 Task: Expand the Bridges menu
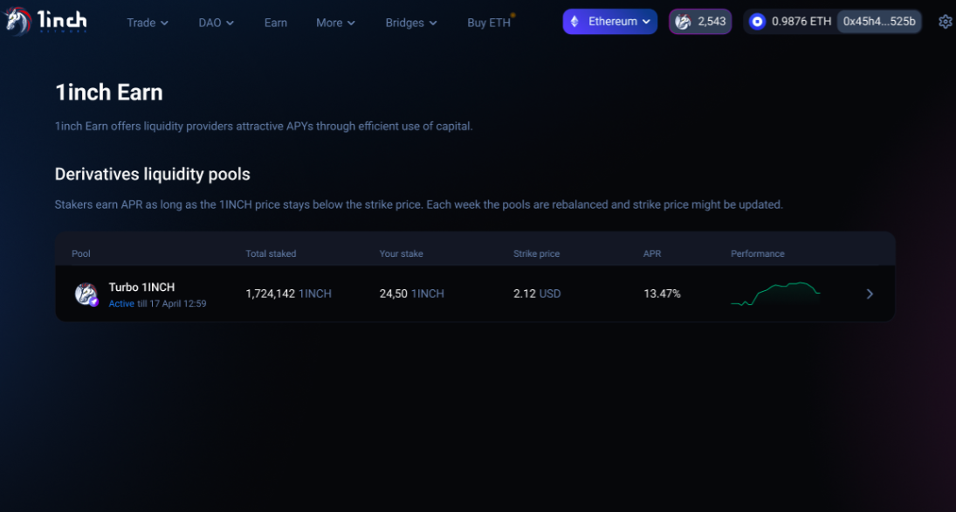411,23
